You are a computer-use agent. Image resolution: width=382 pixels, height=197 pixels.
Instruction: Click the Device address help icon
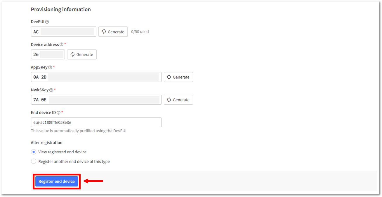point(61,45)
